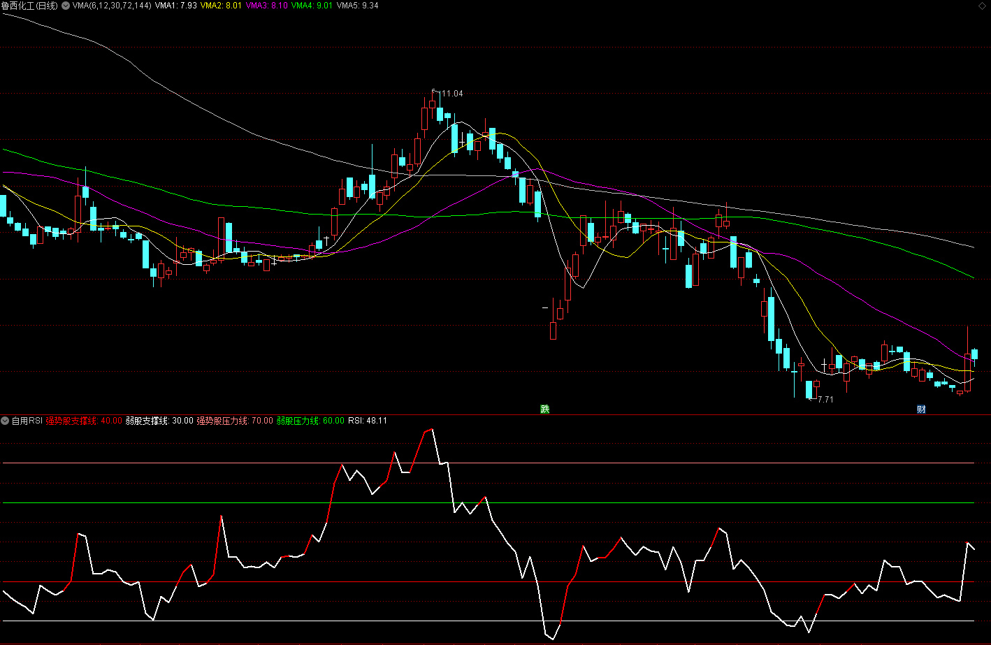Click 强势股压力线: 70.00 label
The width and height of the screenshot is (991, 645).
235,421
